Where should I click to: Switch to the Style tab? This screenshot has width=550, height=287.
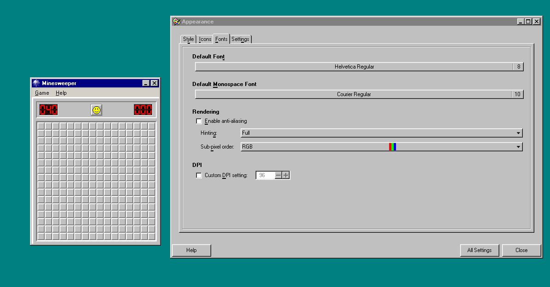[189, 39]
